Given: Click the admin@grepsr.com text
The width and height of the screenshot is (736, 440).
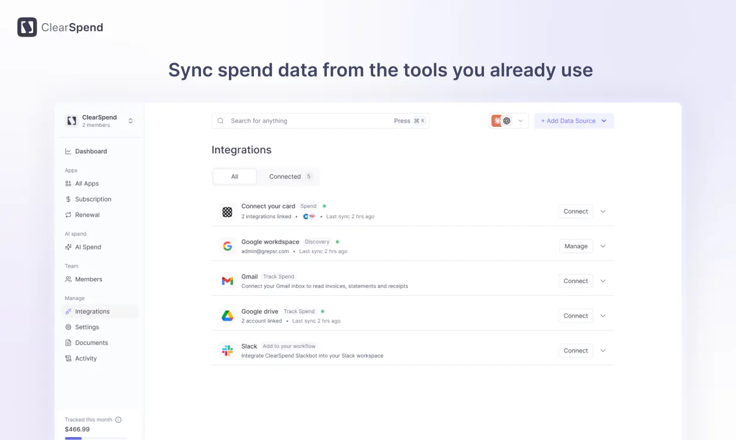Looking at the screenshot, I should (x=265, y=251).
